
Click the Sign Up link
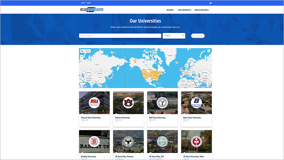[x=89, y=3]
